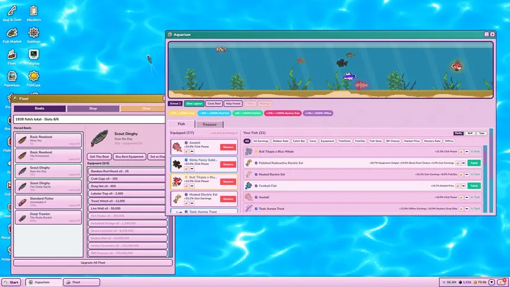This screenshot has width=510, height=287.
Task: Remove the equipped Axolotl
Action: coord(228,147)
